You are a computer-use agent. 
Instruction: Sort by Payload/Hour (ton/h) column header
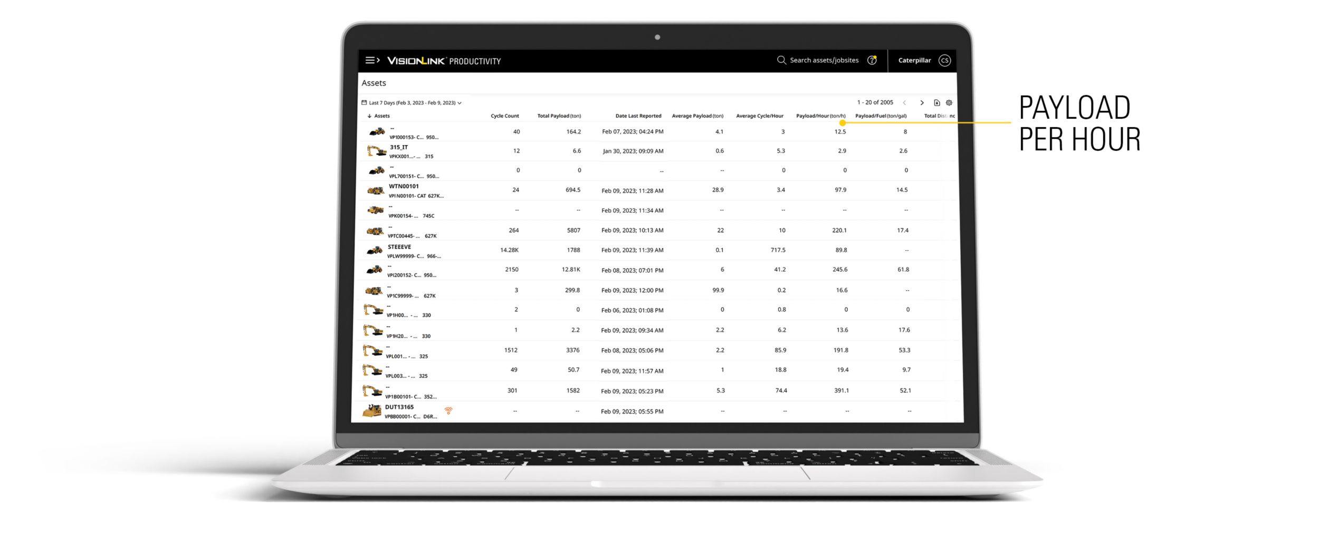click(x=821, y=116)
